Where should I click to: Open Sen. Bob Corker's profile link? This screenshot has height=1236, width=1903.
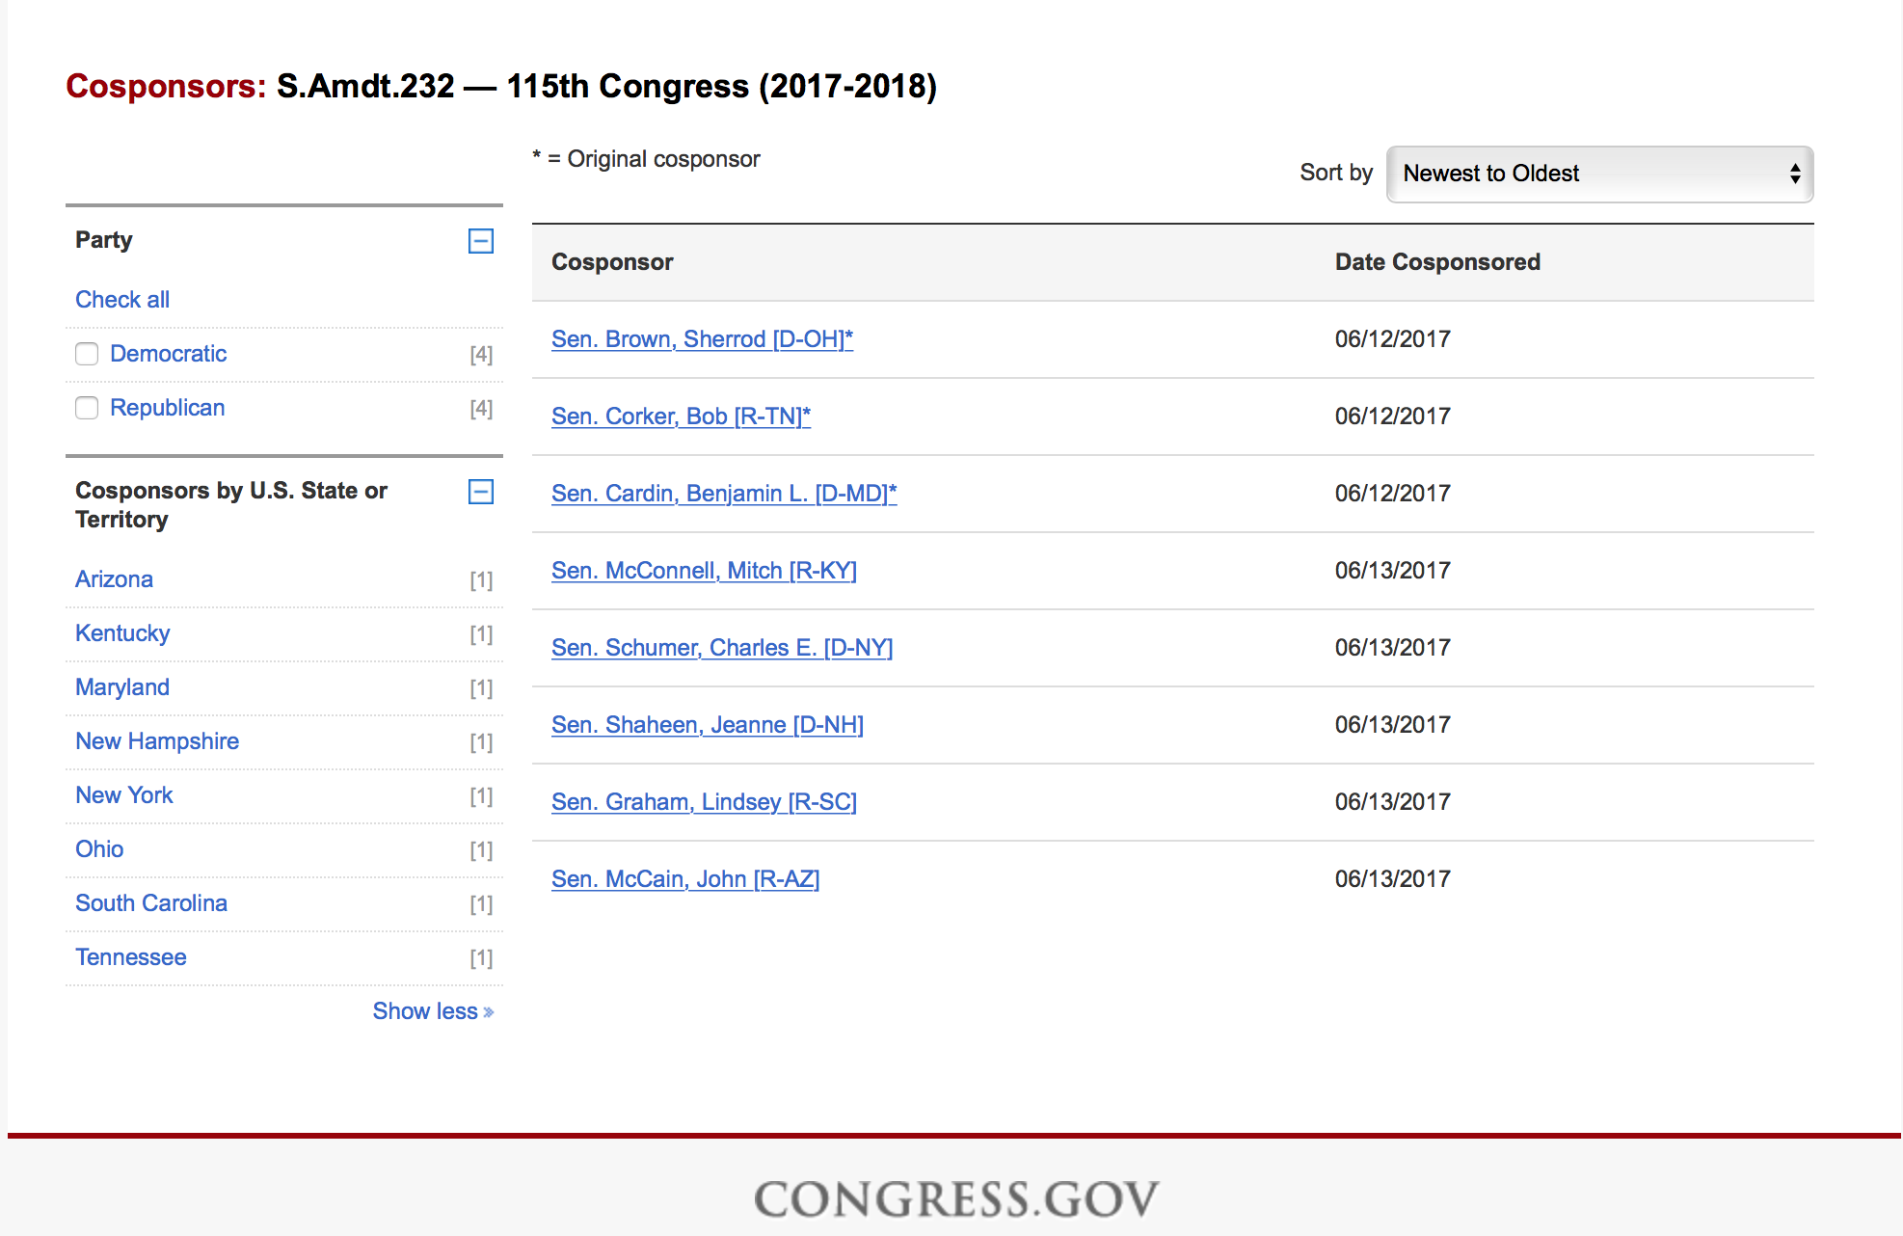point(681,416)
